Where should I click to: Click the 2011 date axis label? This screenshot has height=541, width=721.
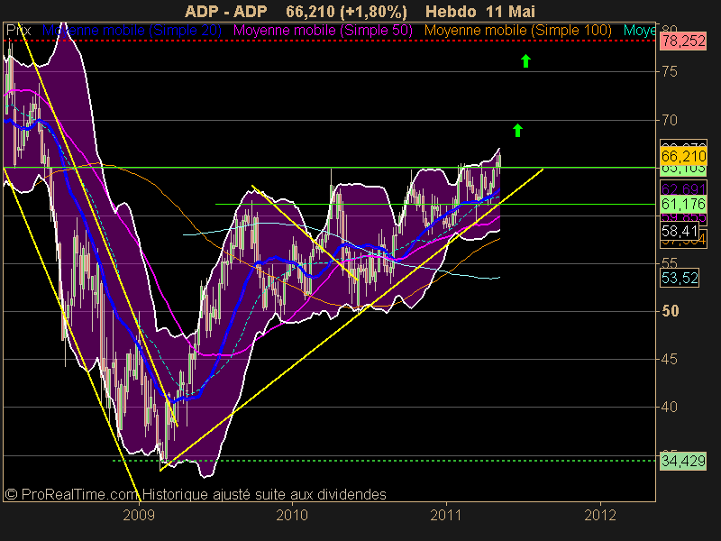tap(445, 515)
